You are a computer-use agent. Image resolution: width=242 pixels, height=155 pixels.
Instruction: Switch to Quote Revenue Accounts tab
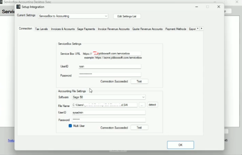[x=147, y=29]
